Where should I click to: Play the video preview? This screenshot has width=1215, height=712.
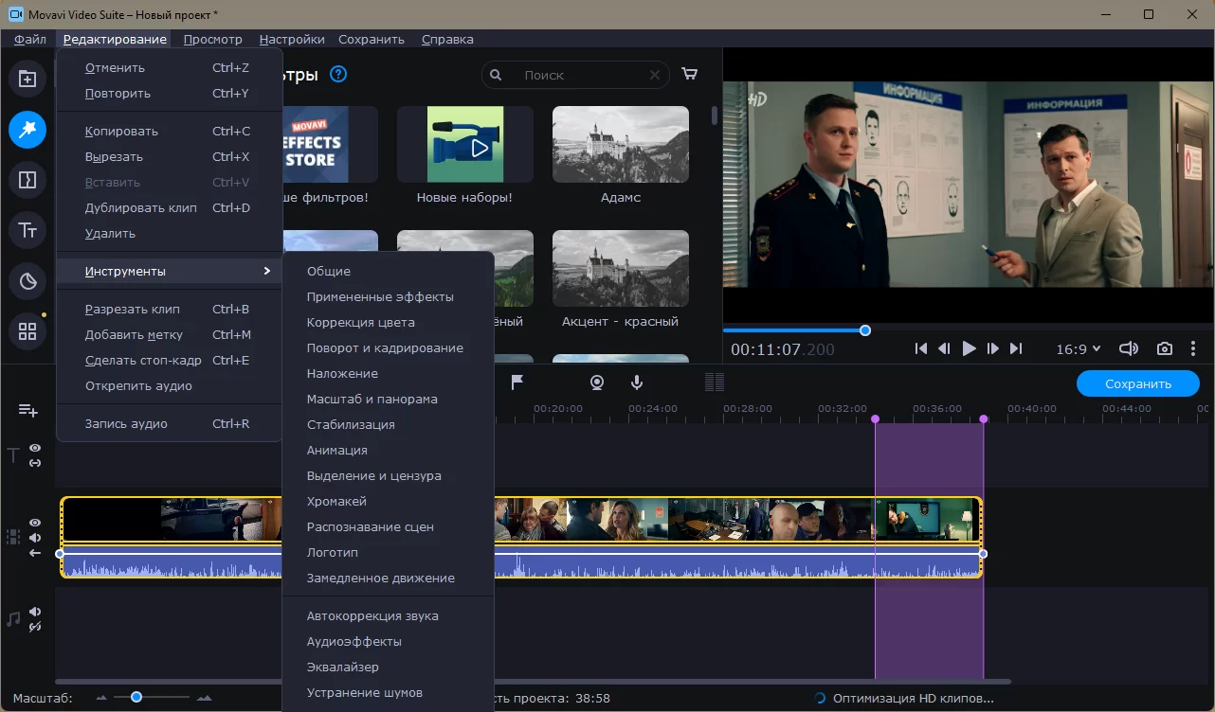coord(969,348)
